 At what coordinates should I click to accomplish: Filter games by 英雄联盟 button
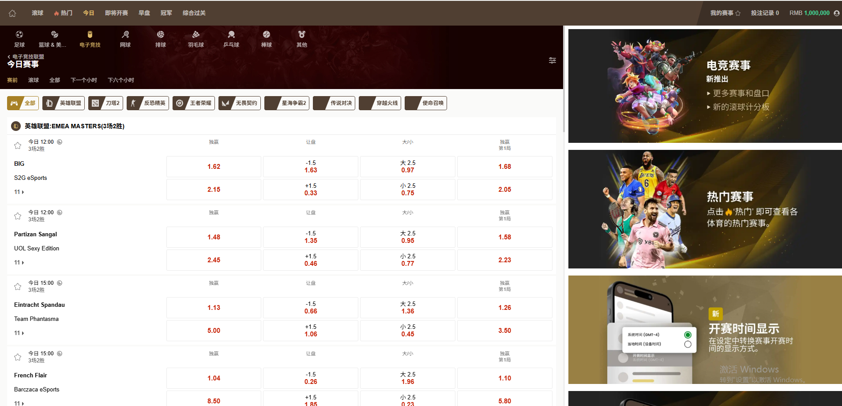tap(64, 103)
